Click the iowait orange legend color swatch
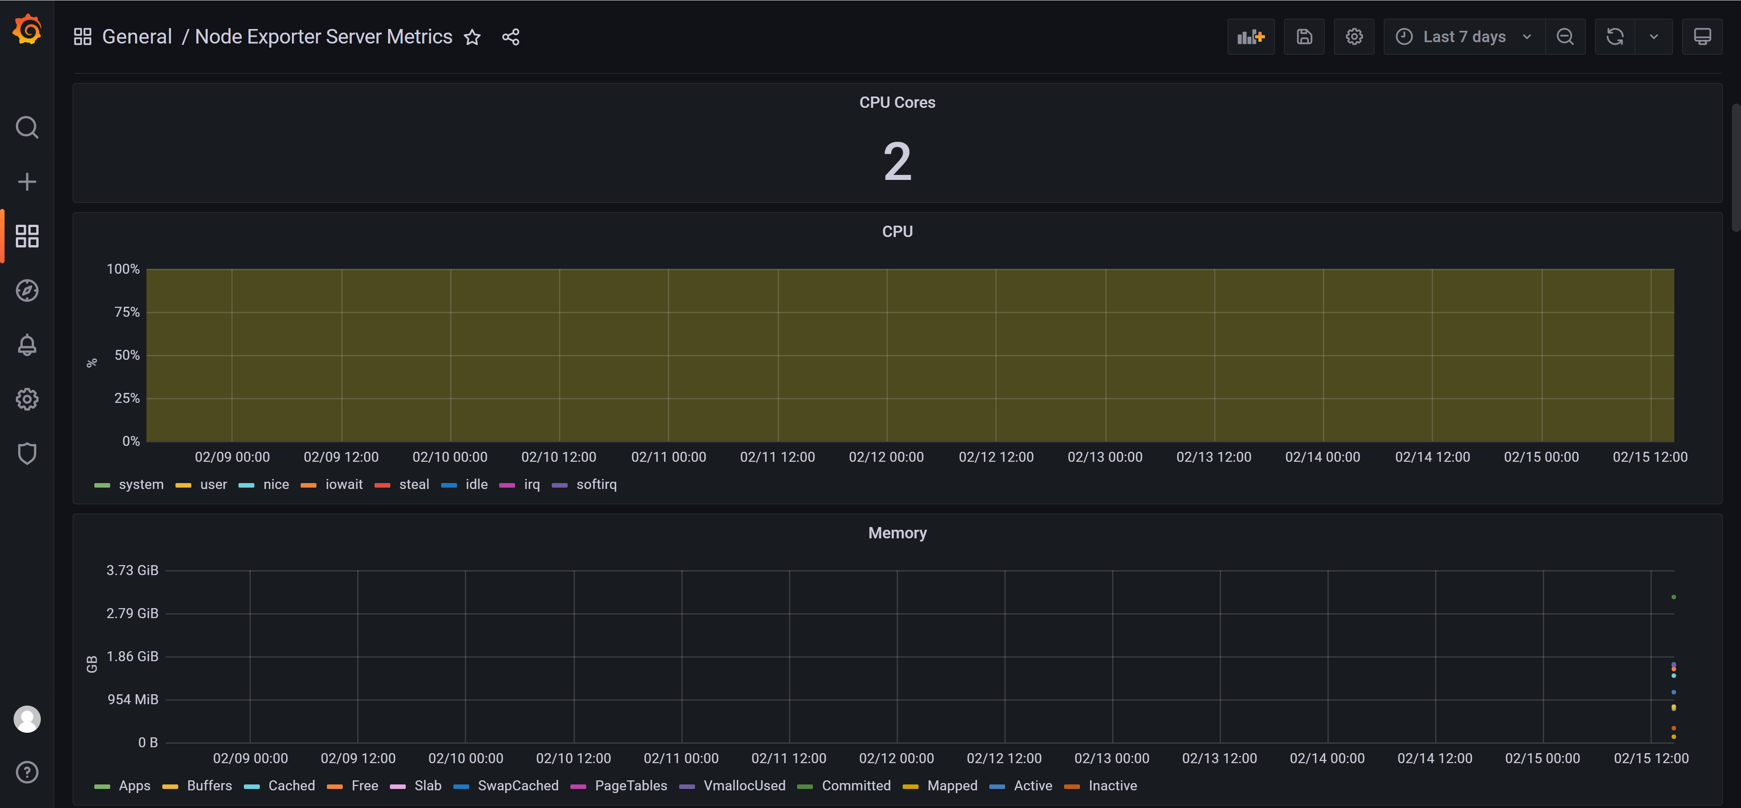Image resolution: width=1741 pixels, height=808 pixels. 309,485
